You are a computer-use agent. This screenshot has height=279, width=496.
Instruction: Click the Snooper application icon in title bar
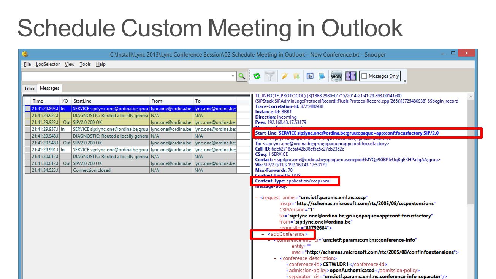[x=25, y=54]
